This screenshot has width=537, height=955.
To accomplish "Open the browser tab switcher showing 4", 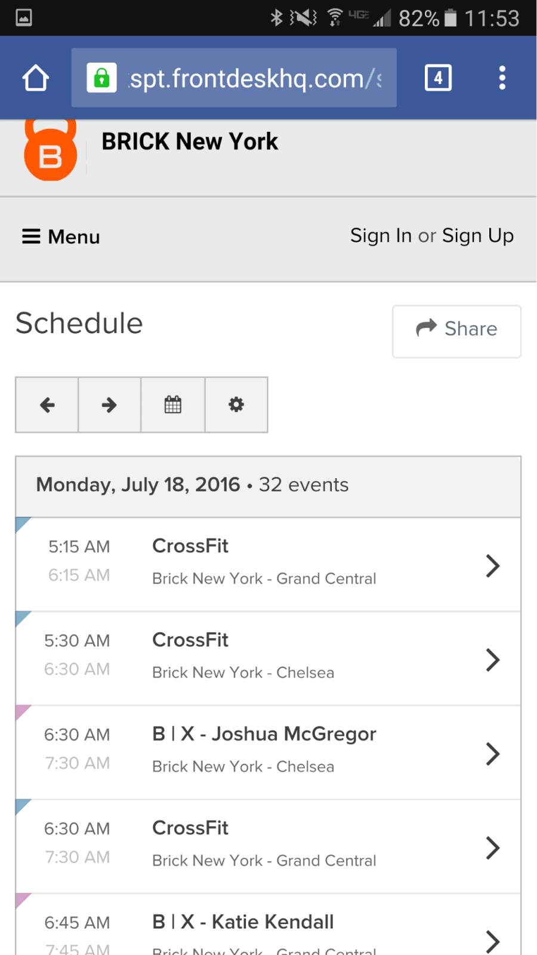I will [x=438, y=78].
